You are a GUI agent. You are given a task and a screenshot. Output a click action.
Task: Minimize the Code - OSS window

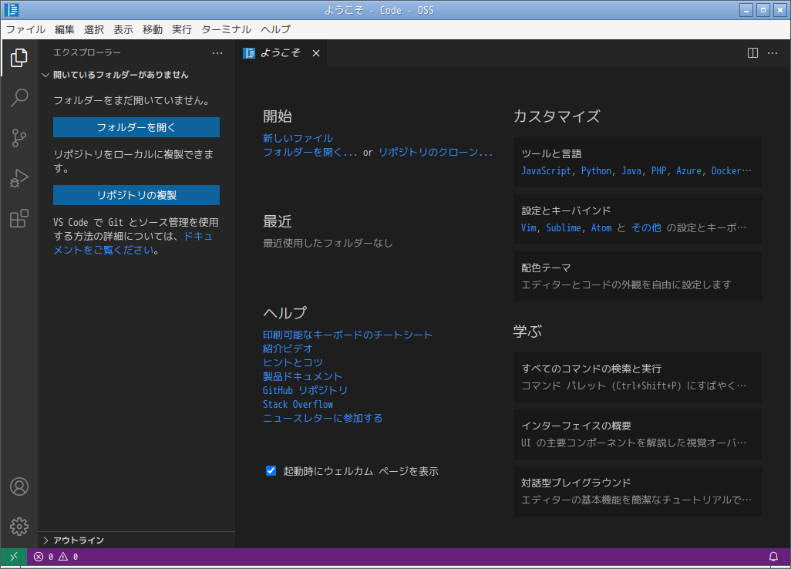(x=746, y=10)
